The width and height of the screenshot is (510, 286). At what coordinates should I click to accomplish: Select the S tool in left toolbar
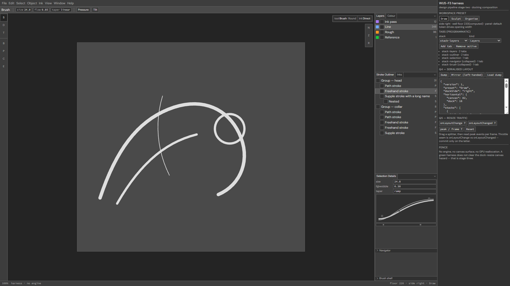click(x=4, y=17)
